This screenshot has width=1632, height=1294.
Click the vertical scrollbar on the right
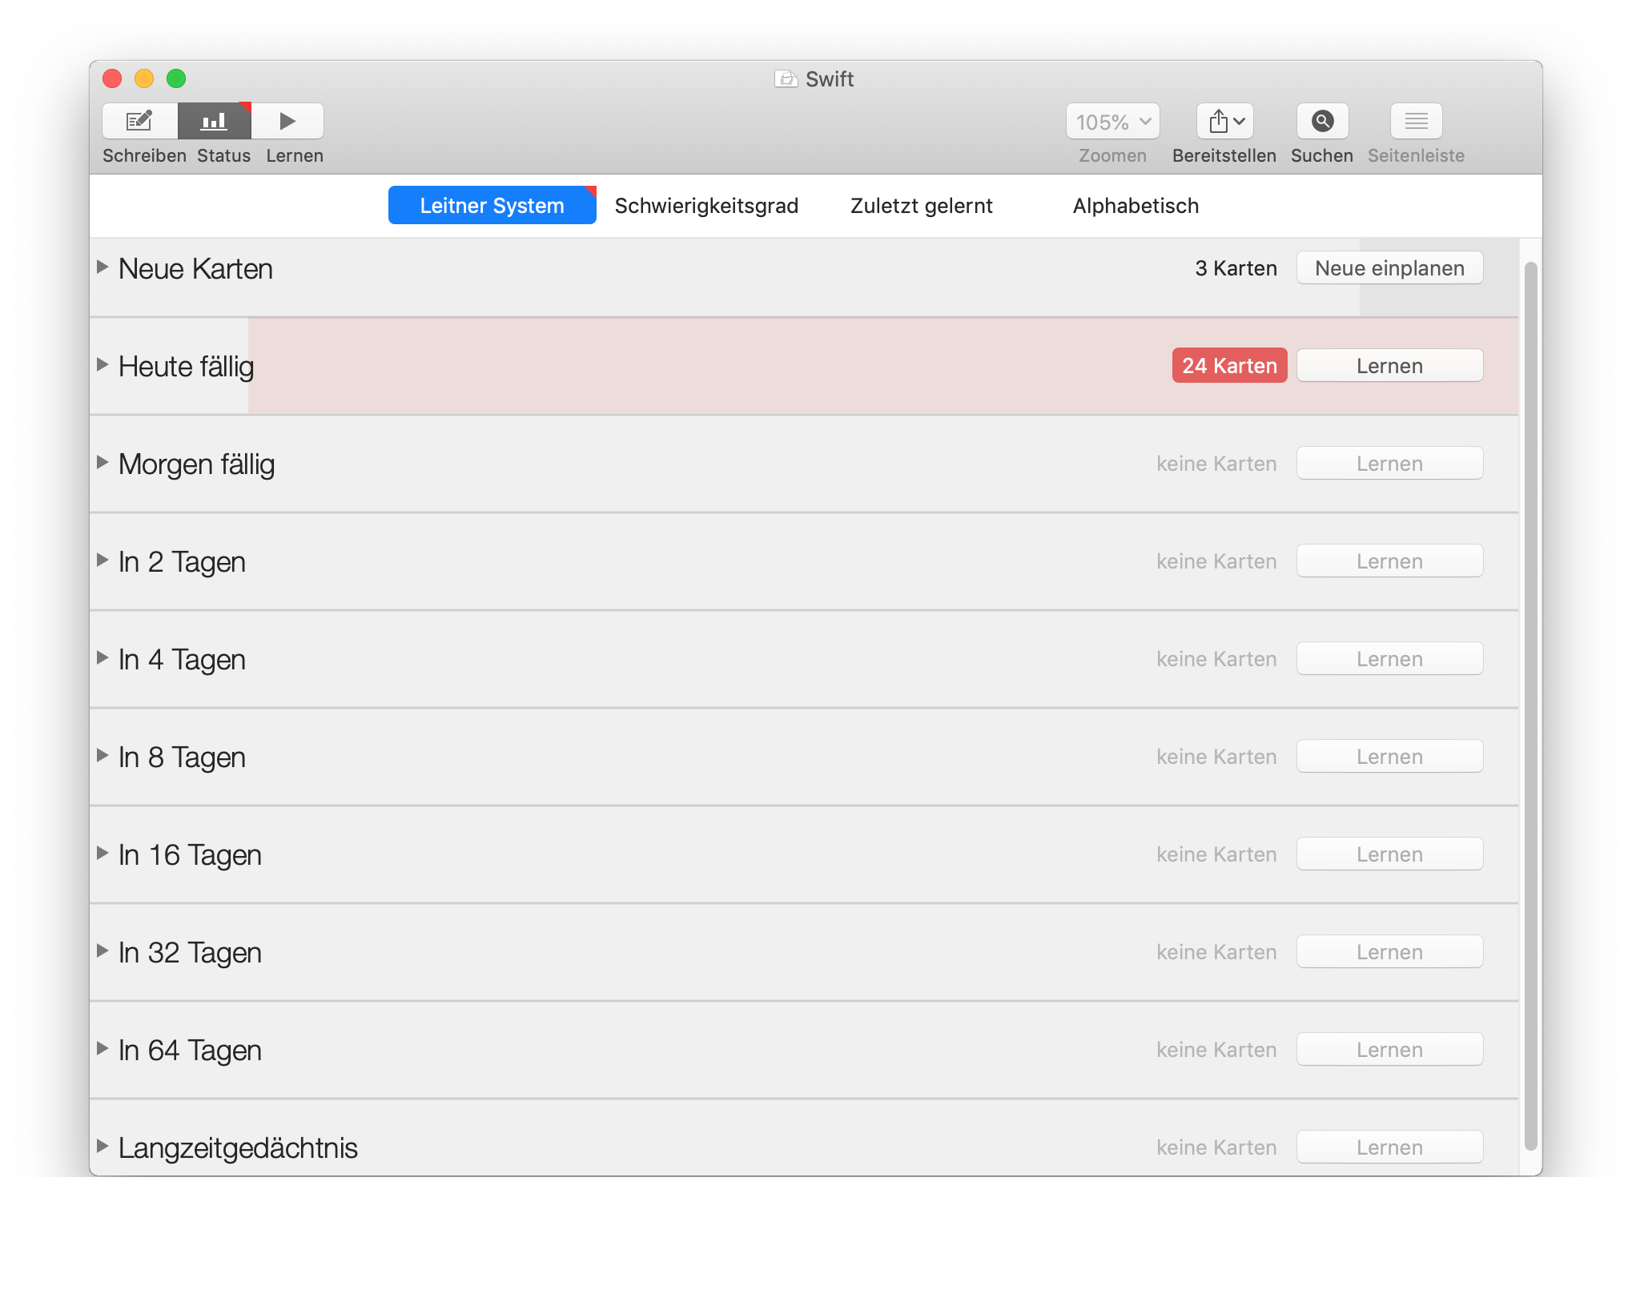[x=1530, y=705]
